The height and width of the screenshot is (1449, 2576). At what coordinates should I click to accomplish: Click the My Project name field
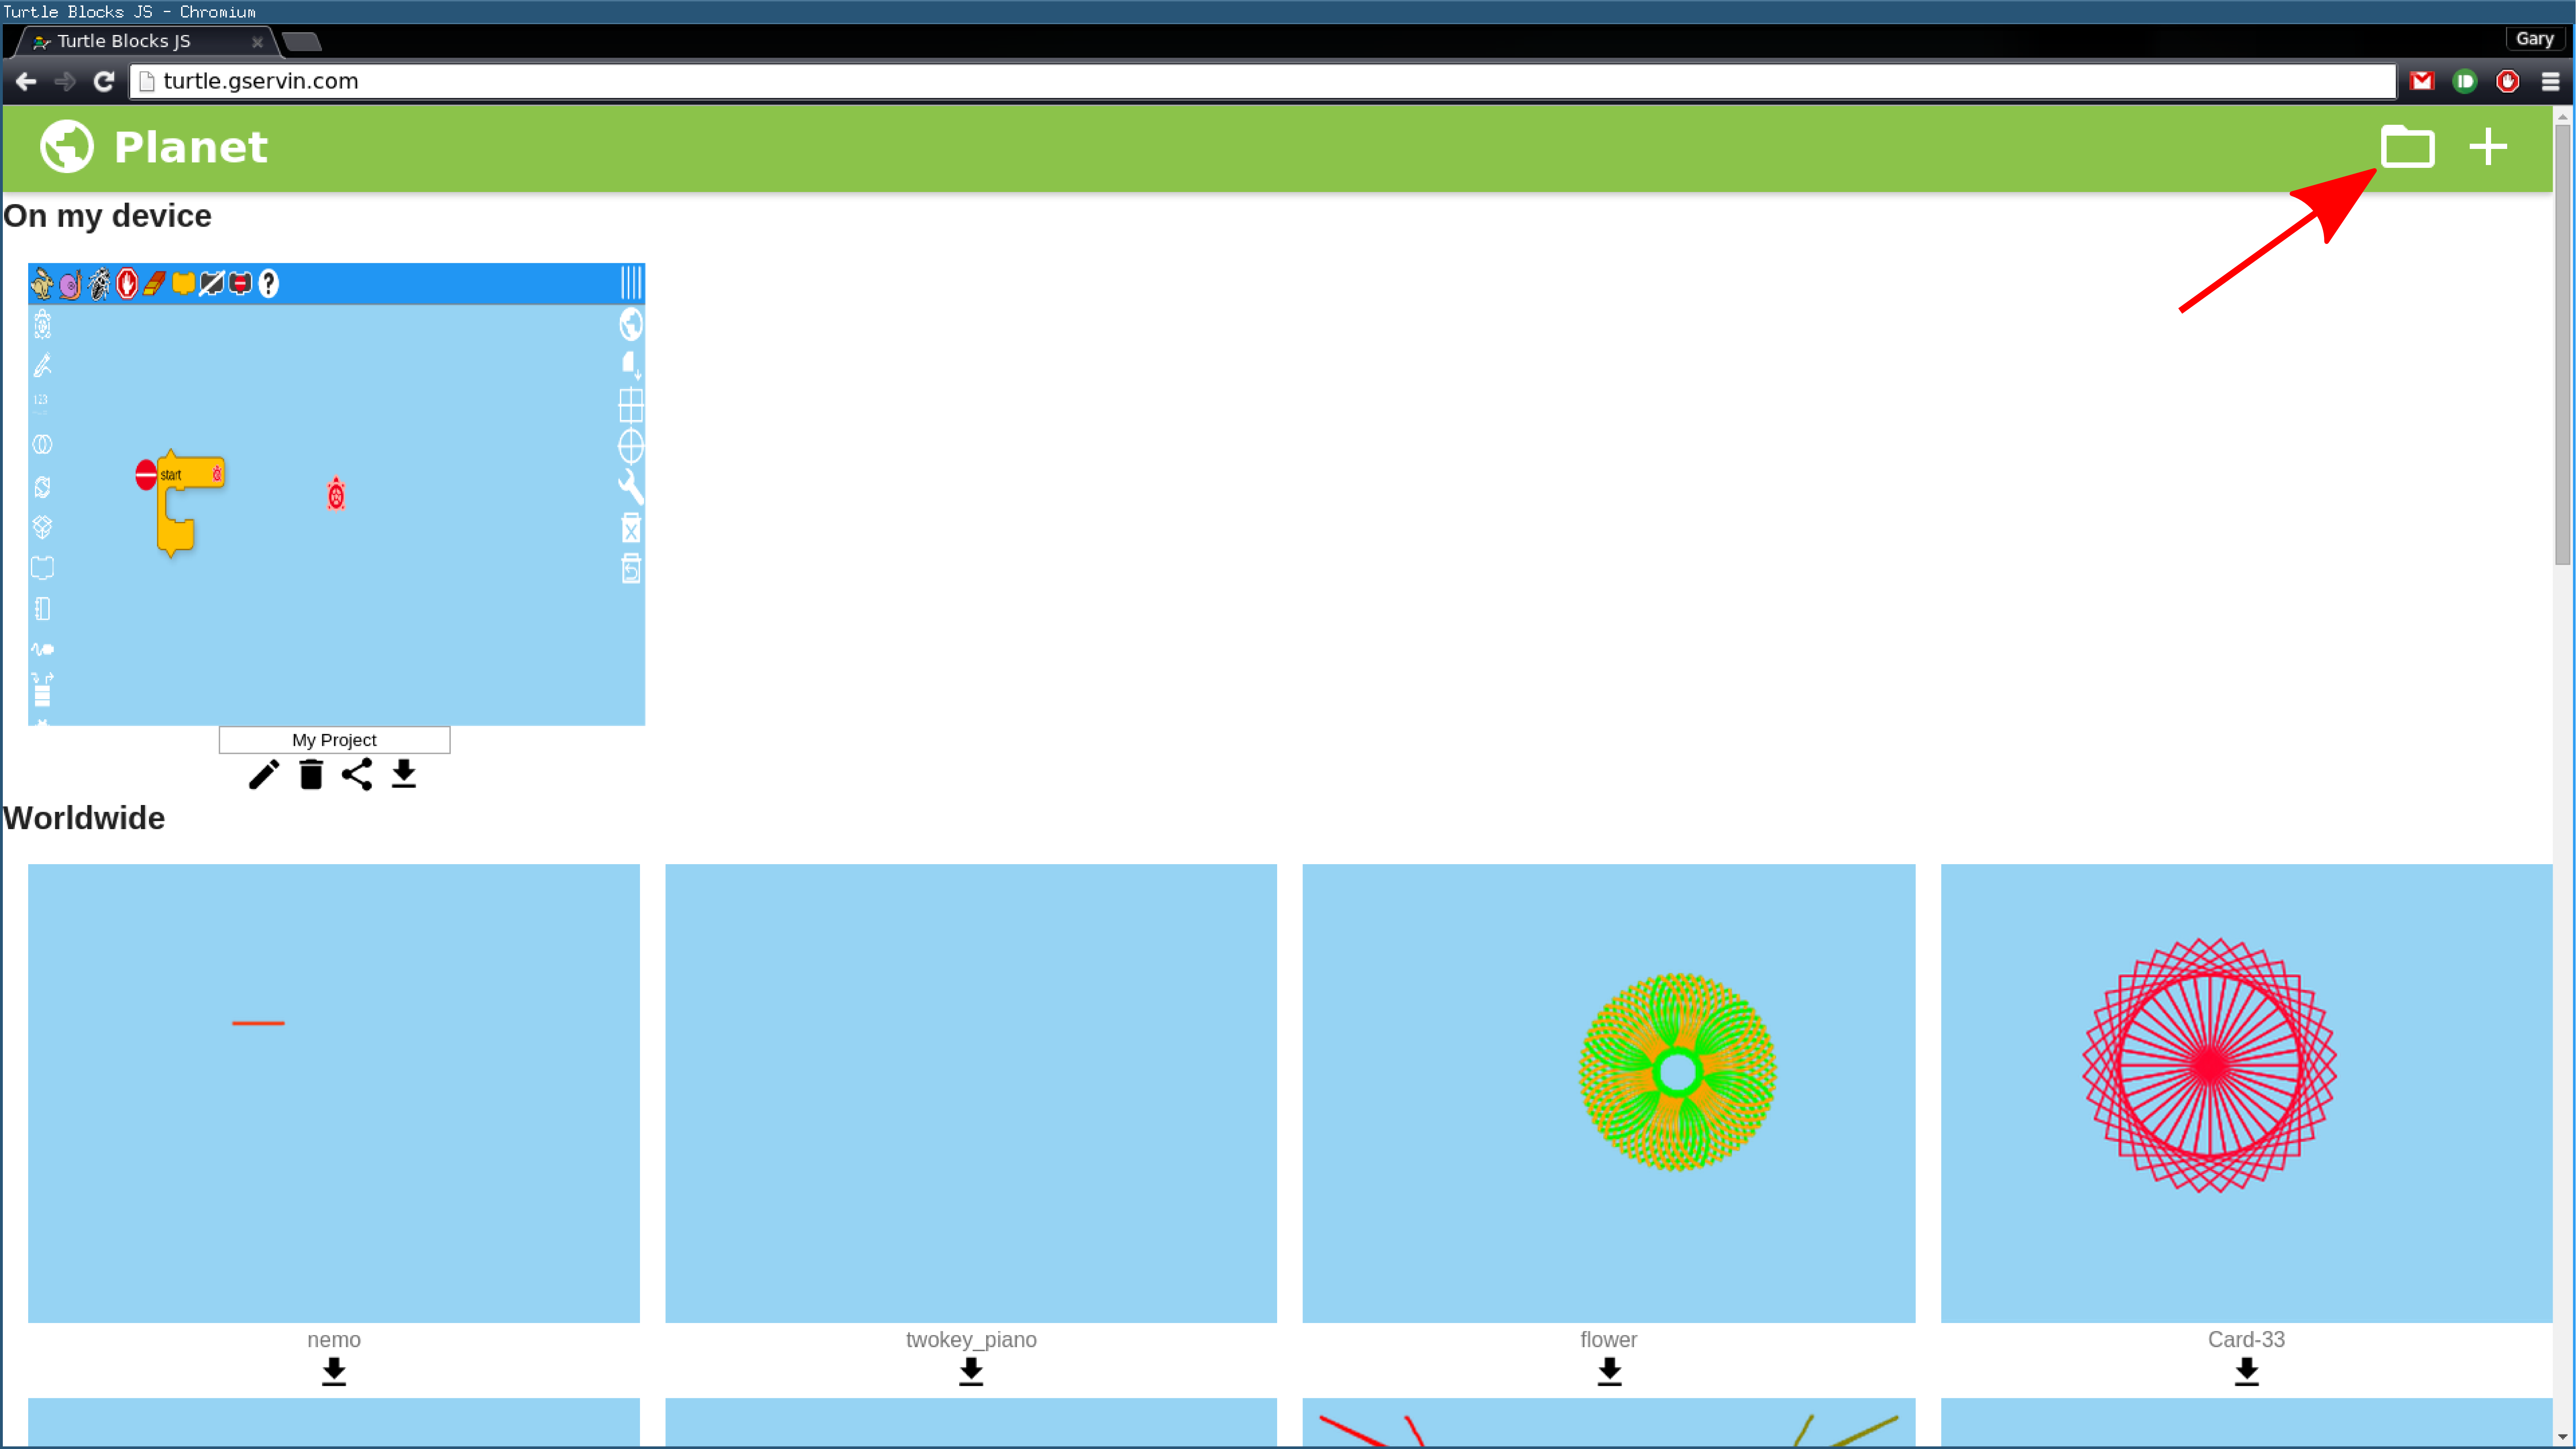pyautogui.click(x=334, y=740)
